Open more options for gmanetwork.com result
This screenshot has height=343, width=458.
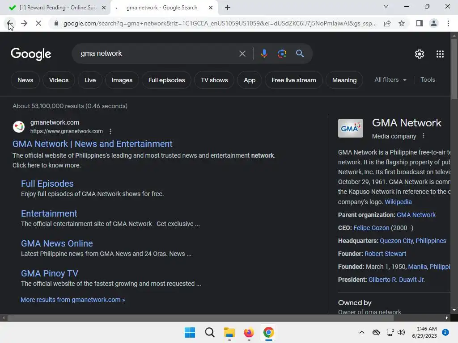point(110,131)
